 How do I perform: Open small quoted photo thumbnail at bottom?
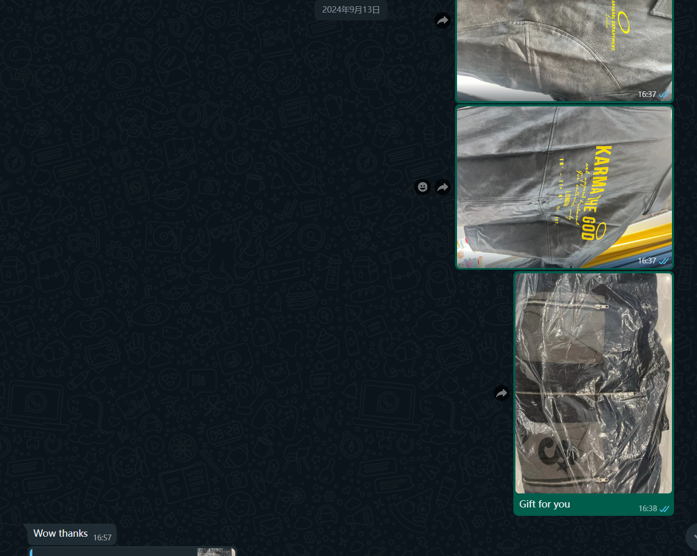[x=216, y=552]
